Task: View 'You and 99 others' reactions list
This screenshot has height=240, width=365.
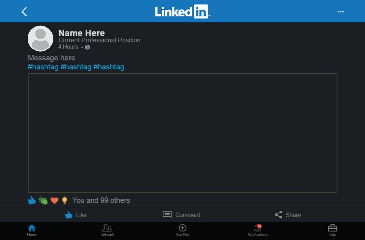Action: (101, 200)
